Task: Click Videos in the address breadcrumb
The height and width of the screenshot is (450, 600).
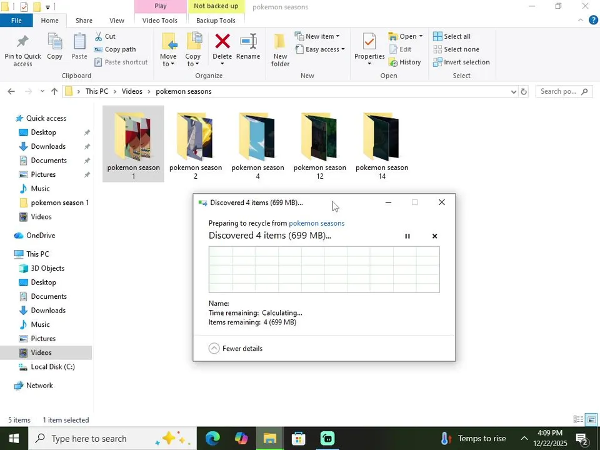Action: [x=132, y=91]
